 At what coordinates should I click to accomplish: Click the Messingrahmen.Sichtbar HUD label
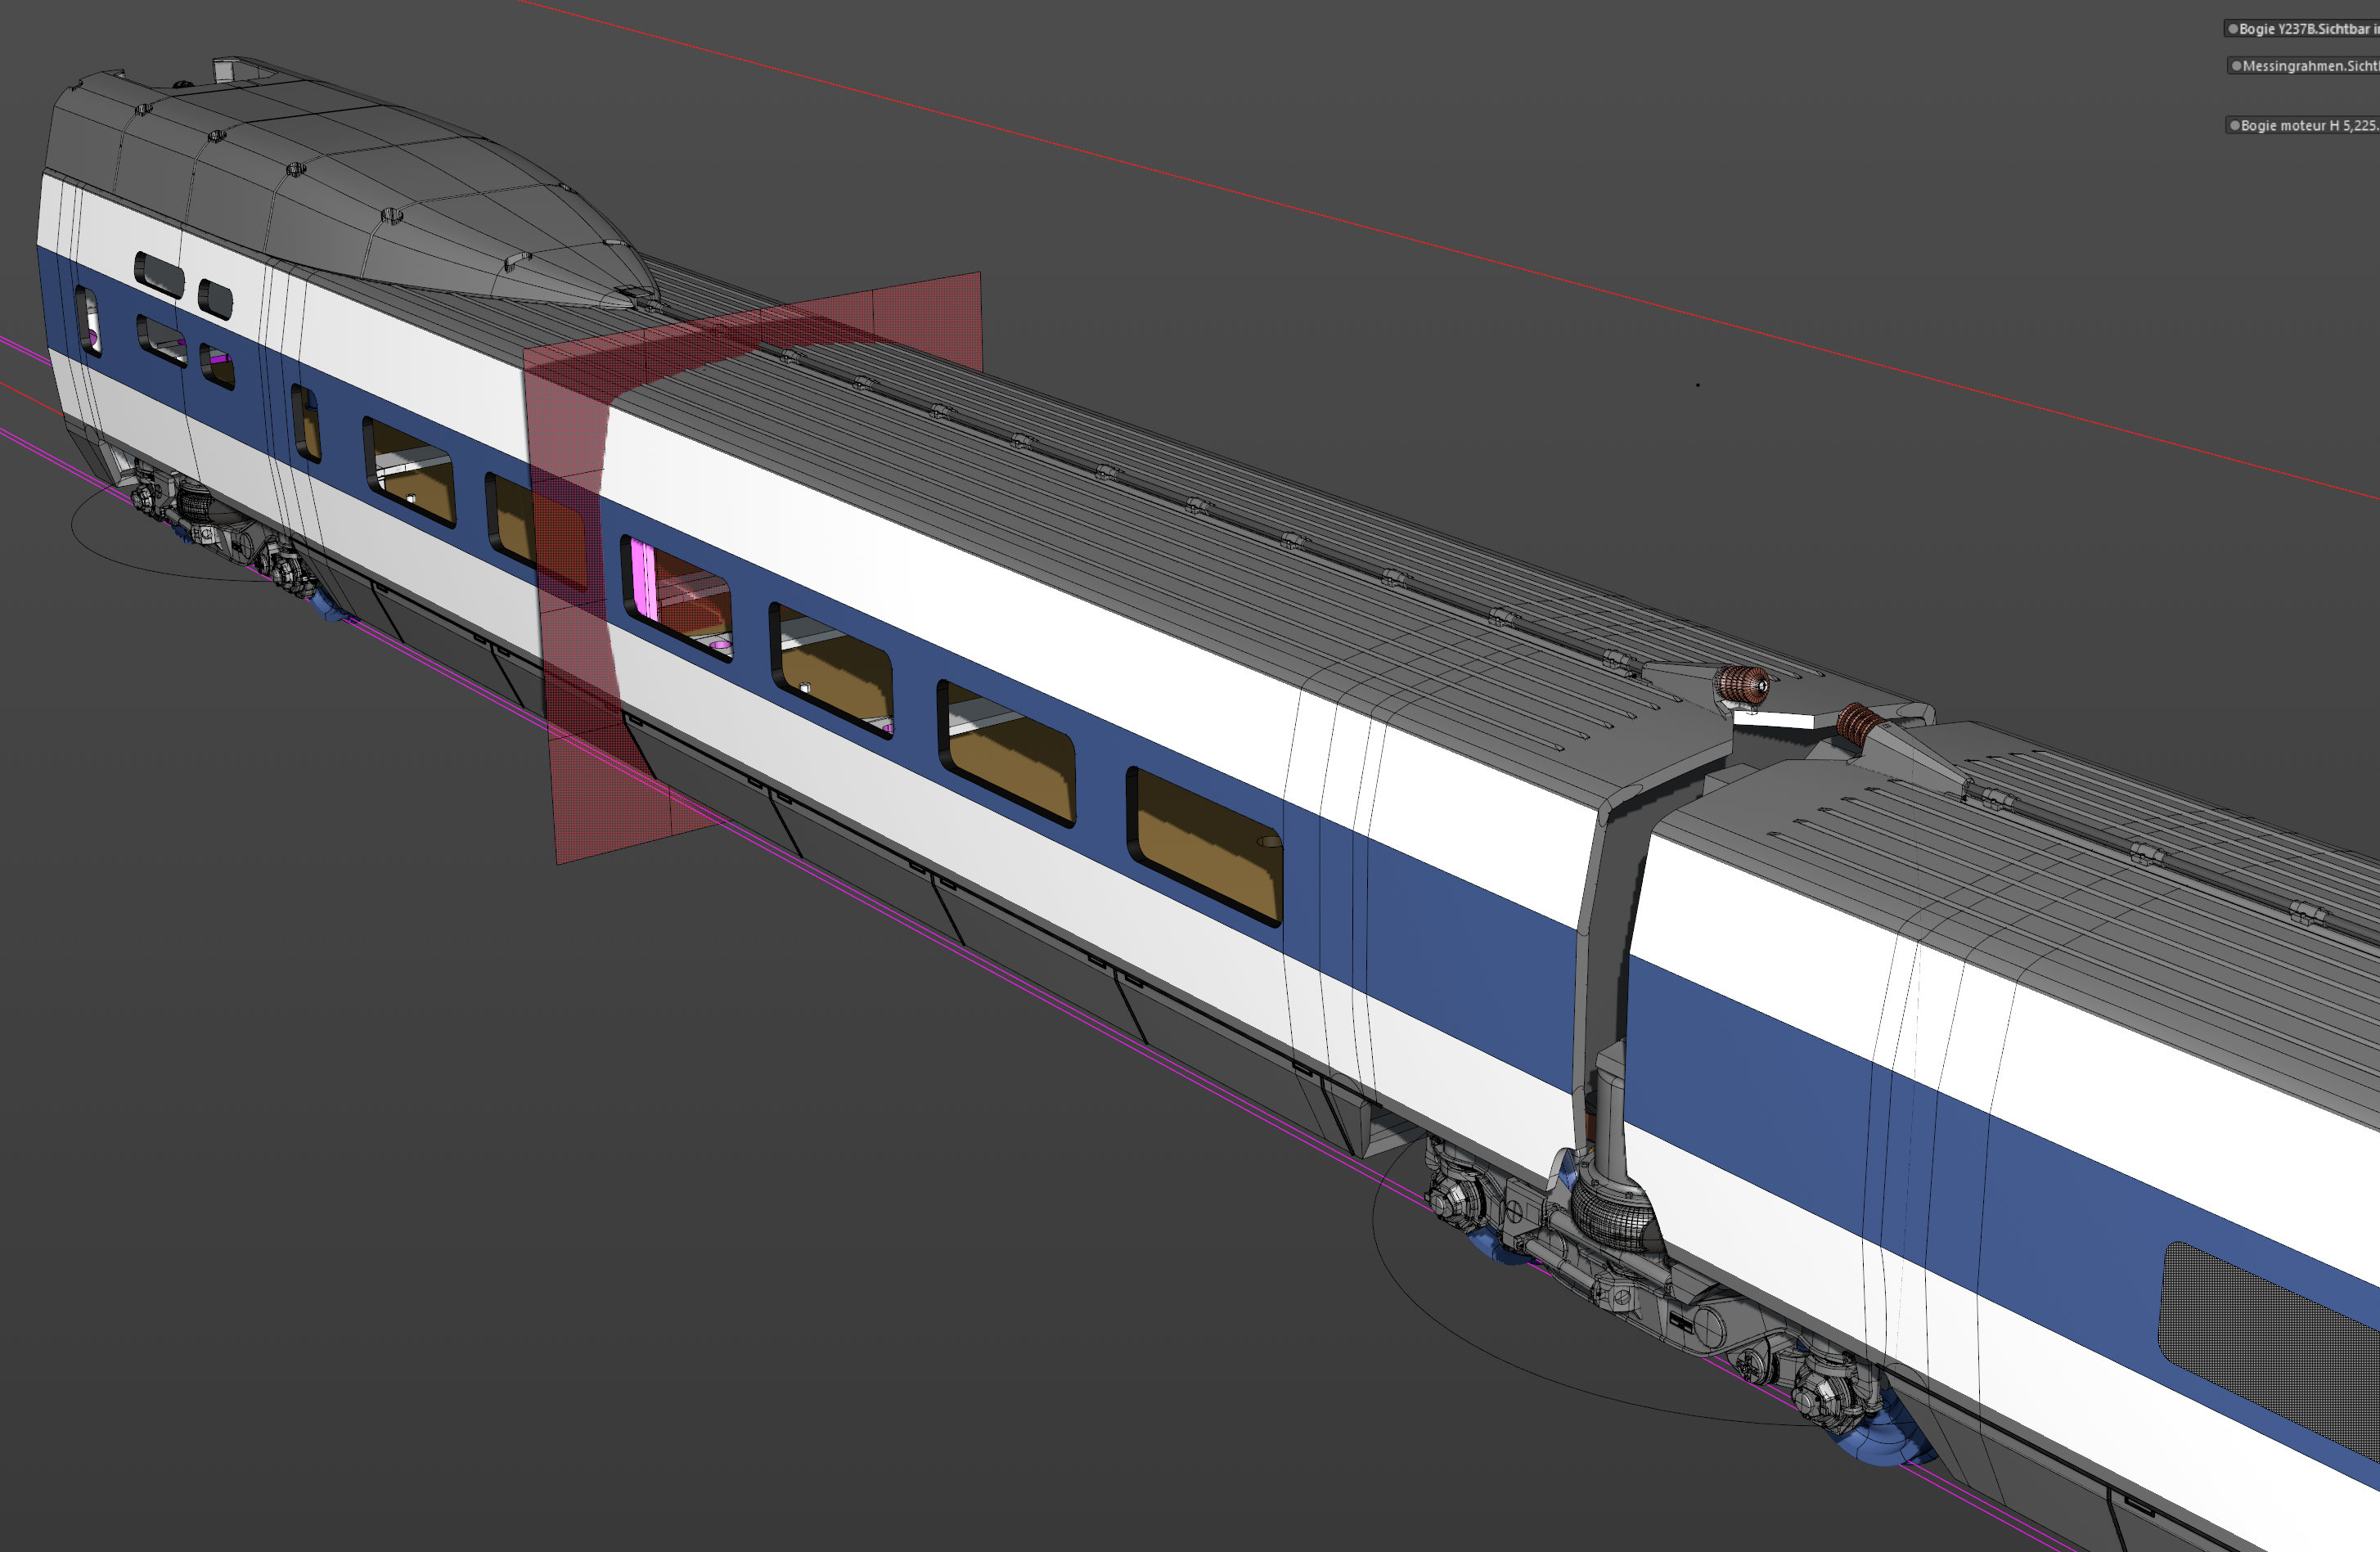coord(2311,66)
